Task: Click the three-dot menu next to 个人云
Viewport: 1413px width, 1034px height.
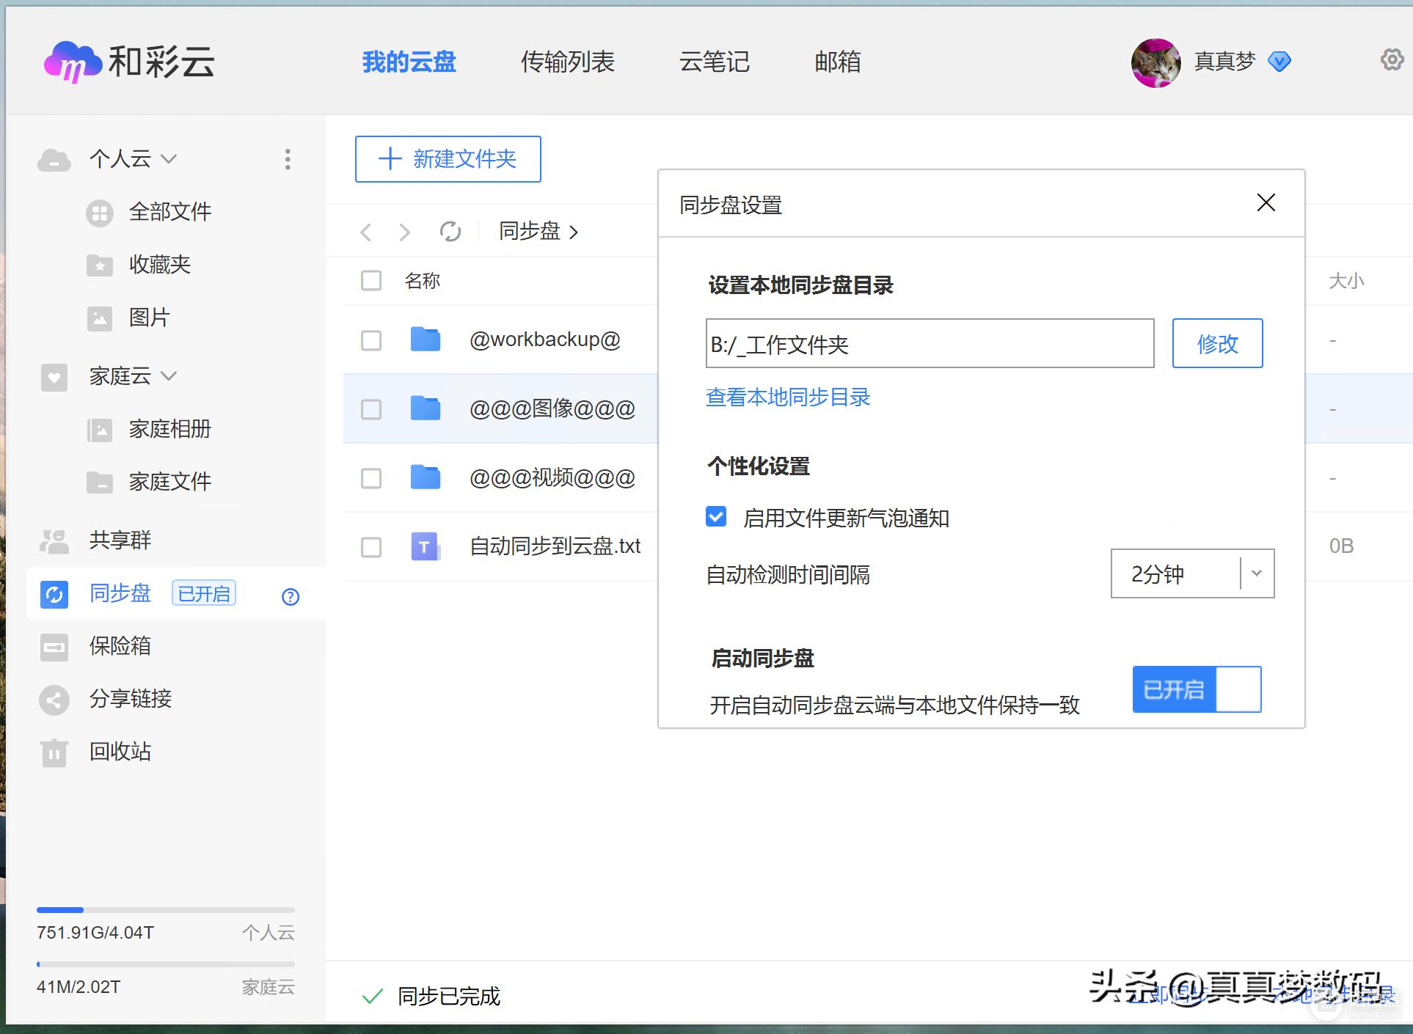Action: 288,159
